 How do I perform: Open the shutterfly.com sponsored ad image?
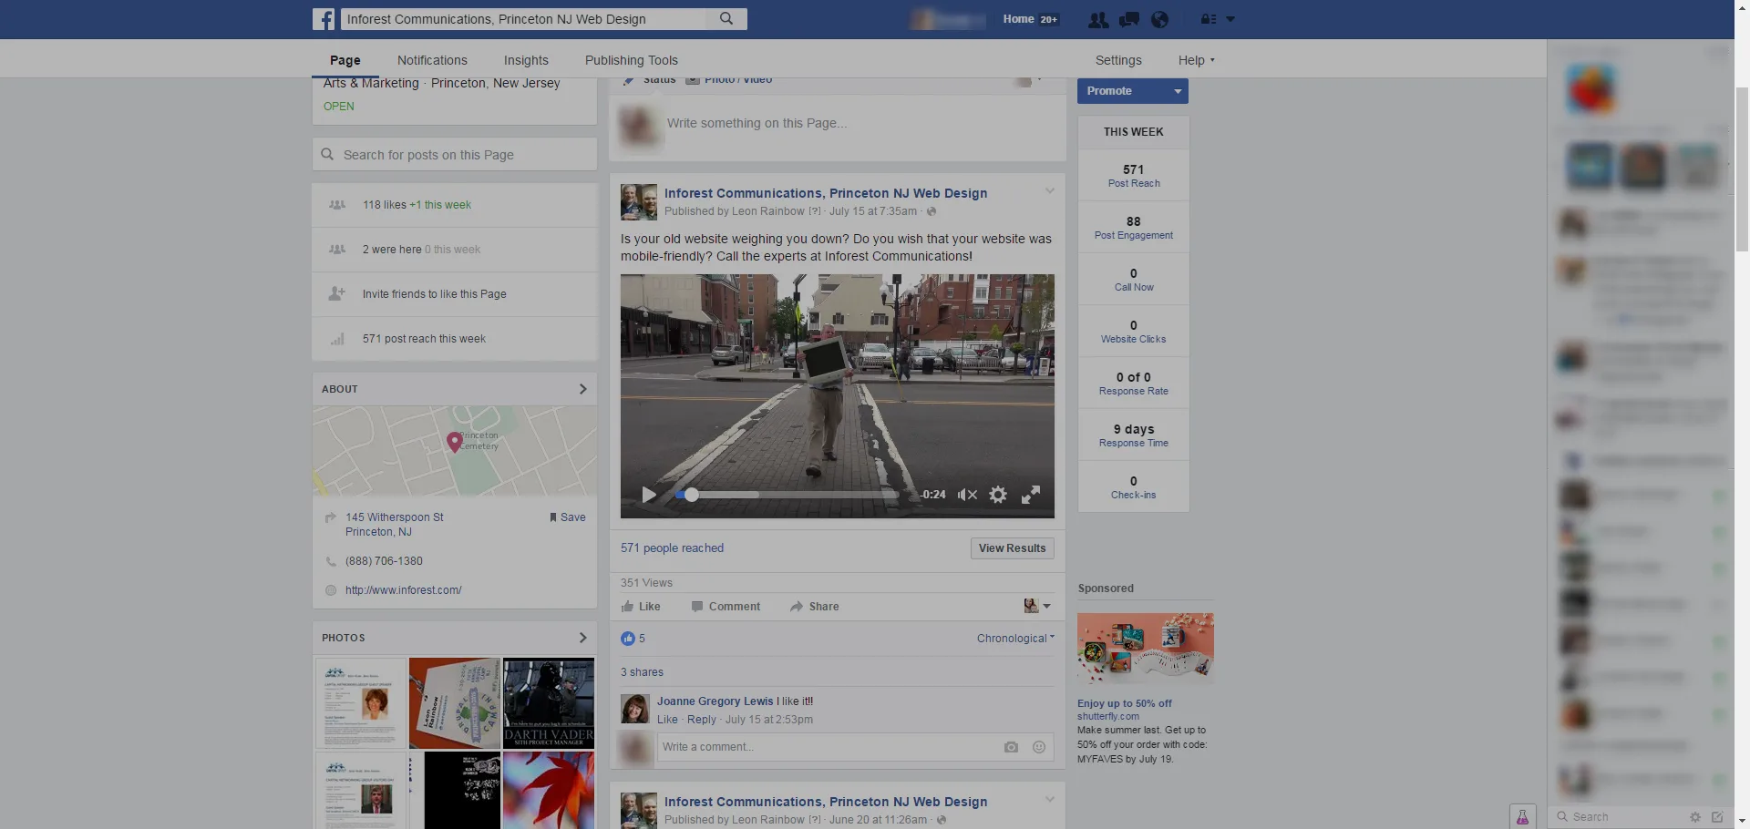pos(1146,649)
